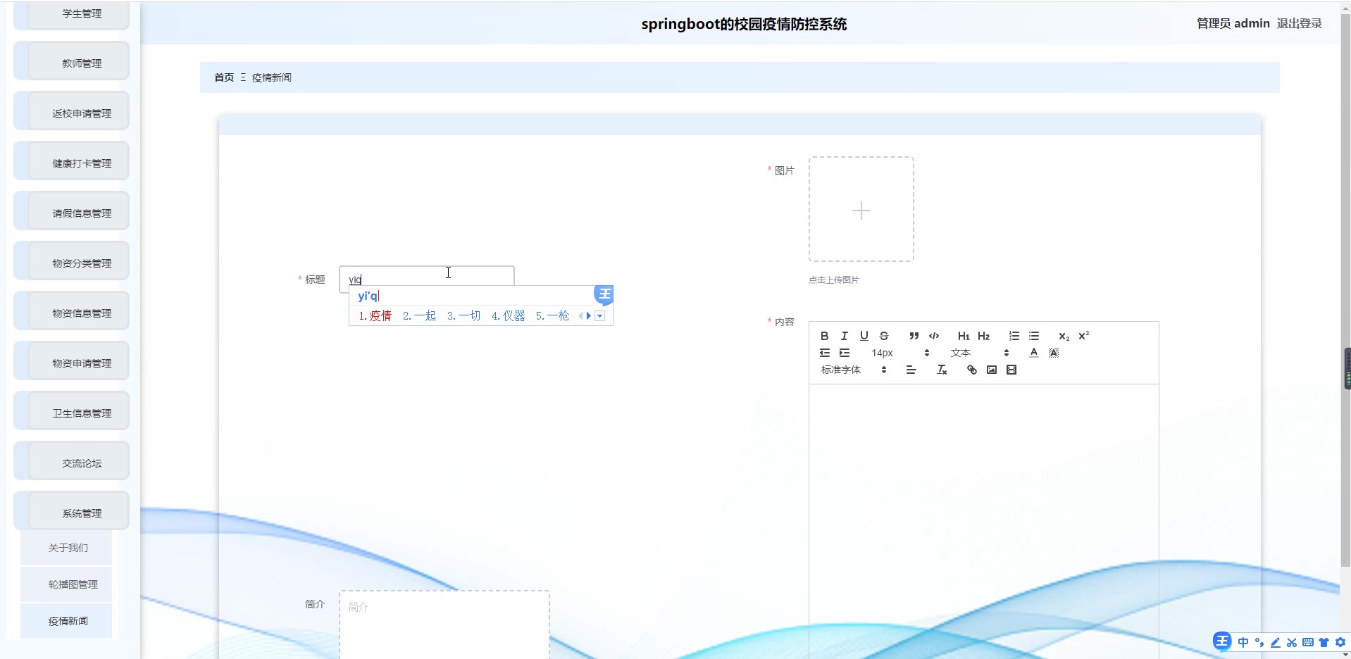Increase indent in the editor
1351x659 pixels.
pyautogui.click(x=844, y=353)
